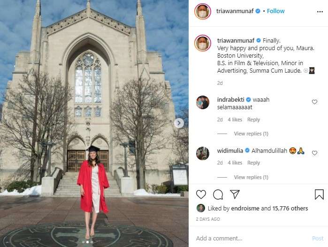Image resolution: width=328 pixels, height=247 pixels.
Task: Go to next photo arrow
Action: click(179, 123)
